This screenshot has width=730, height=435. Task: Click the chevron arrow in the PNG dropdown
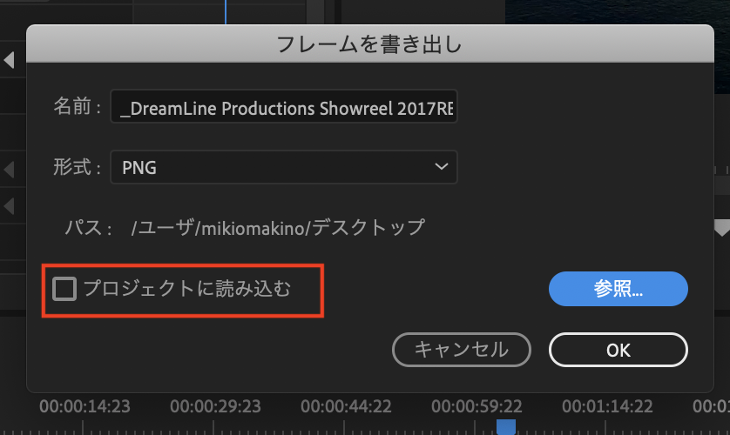[442, 167]
